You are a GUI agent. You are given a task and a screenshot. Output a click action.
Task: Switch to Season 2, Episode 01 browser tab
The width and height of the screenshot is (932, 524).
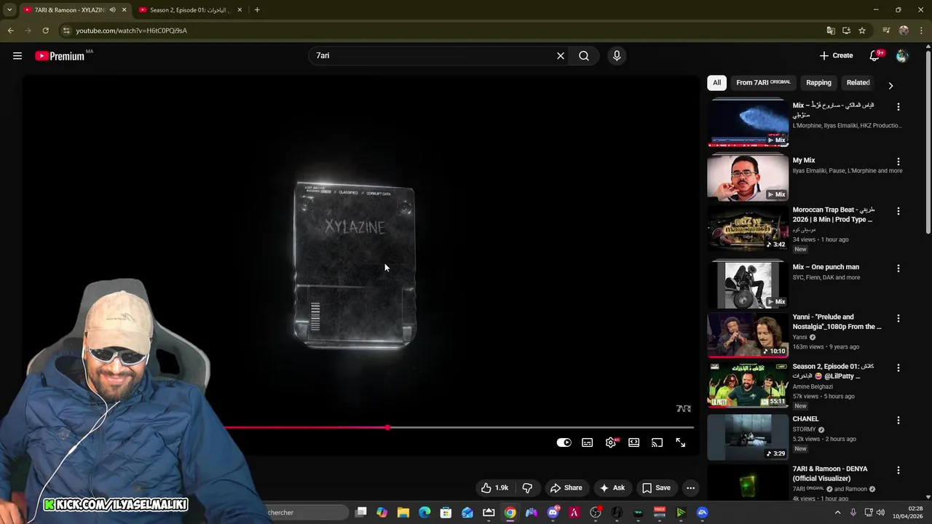click(189, 10)
